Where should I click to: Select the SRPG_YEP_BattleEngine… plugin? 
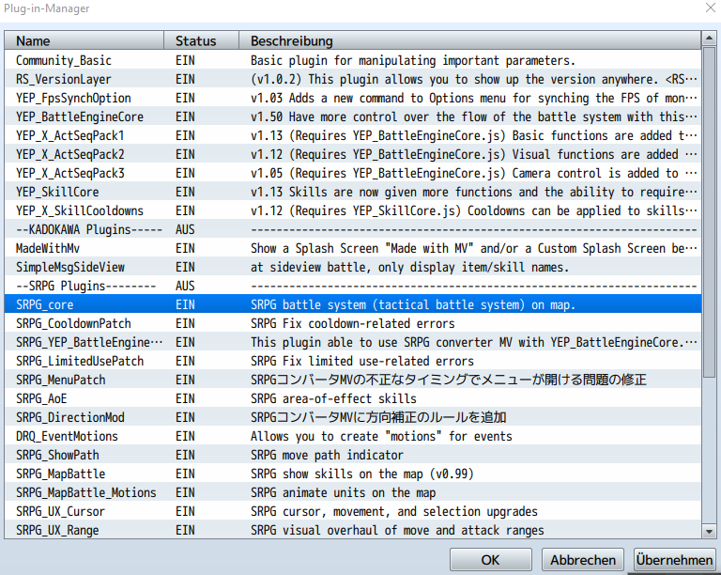click(x=353, y=342)
